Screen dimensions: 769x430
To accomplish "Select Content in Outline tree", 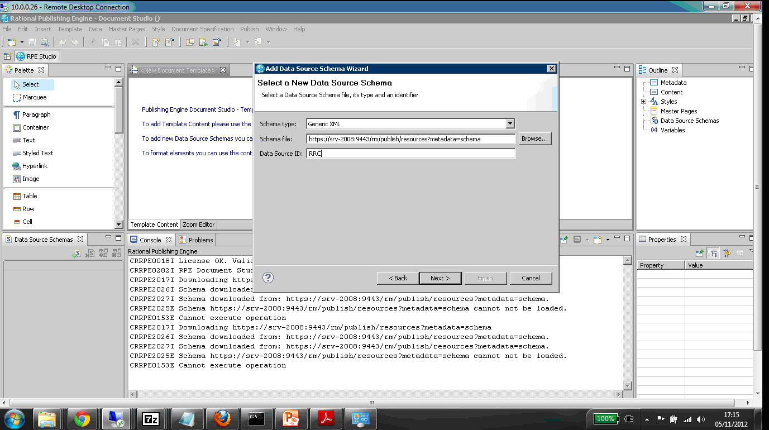I will coord(666,92).
